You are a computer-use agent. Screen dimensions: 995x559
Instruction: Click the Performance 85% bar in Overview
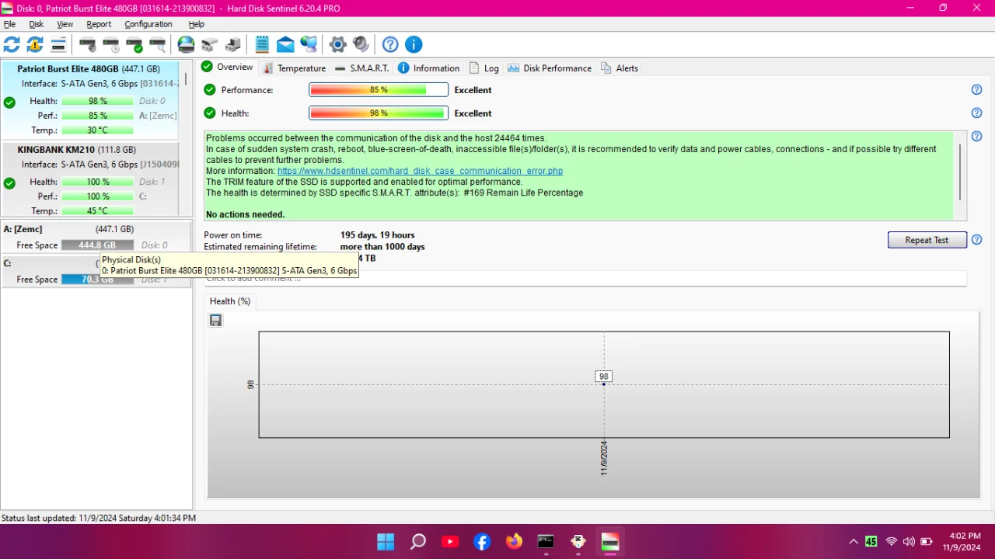pyautogui.click(x=379, y=90)
